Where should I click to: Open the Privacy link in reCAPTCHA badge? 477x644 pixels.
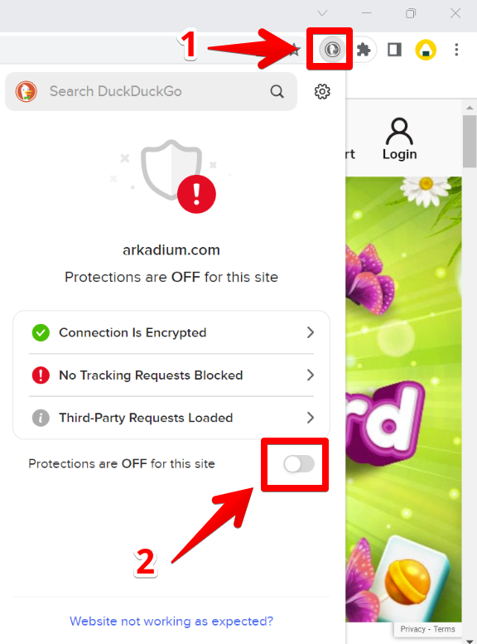point(412,629)
